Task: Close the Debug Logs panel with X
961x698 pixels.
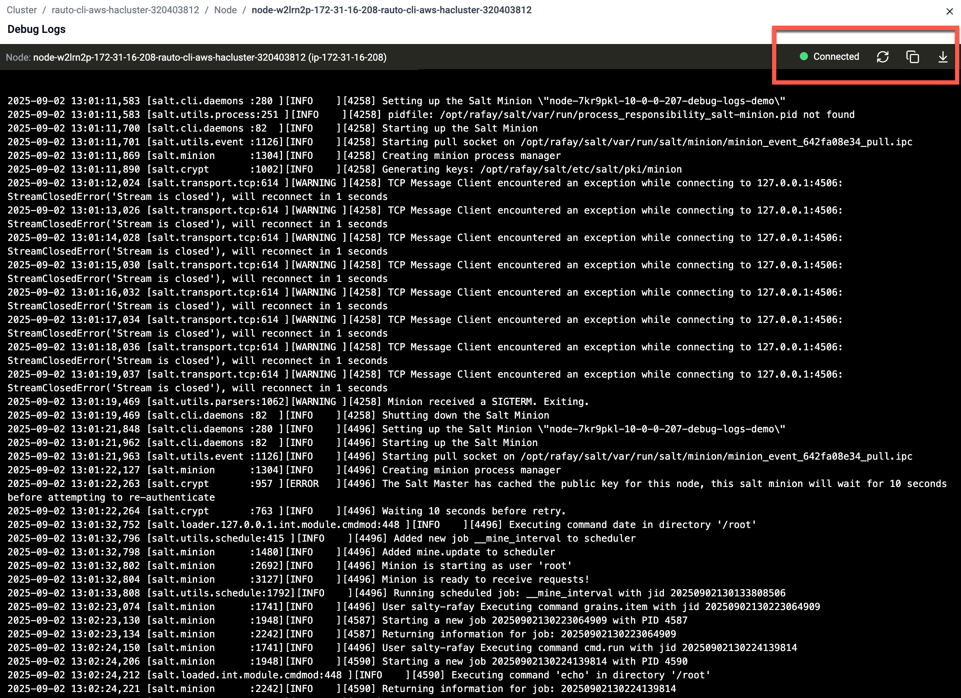Action: (949, 12)
